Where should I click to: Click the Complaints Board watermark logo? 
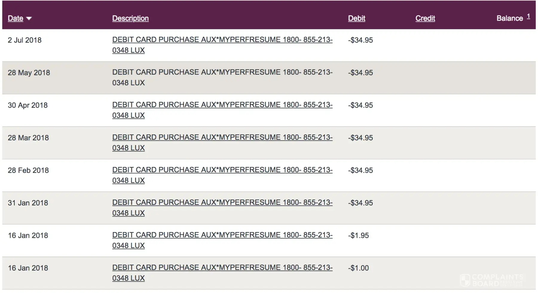tap(492, 280)
